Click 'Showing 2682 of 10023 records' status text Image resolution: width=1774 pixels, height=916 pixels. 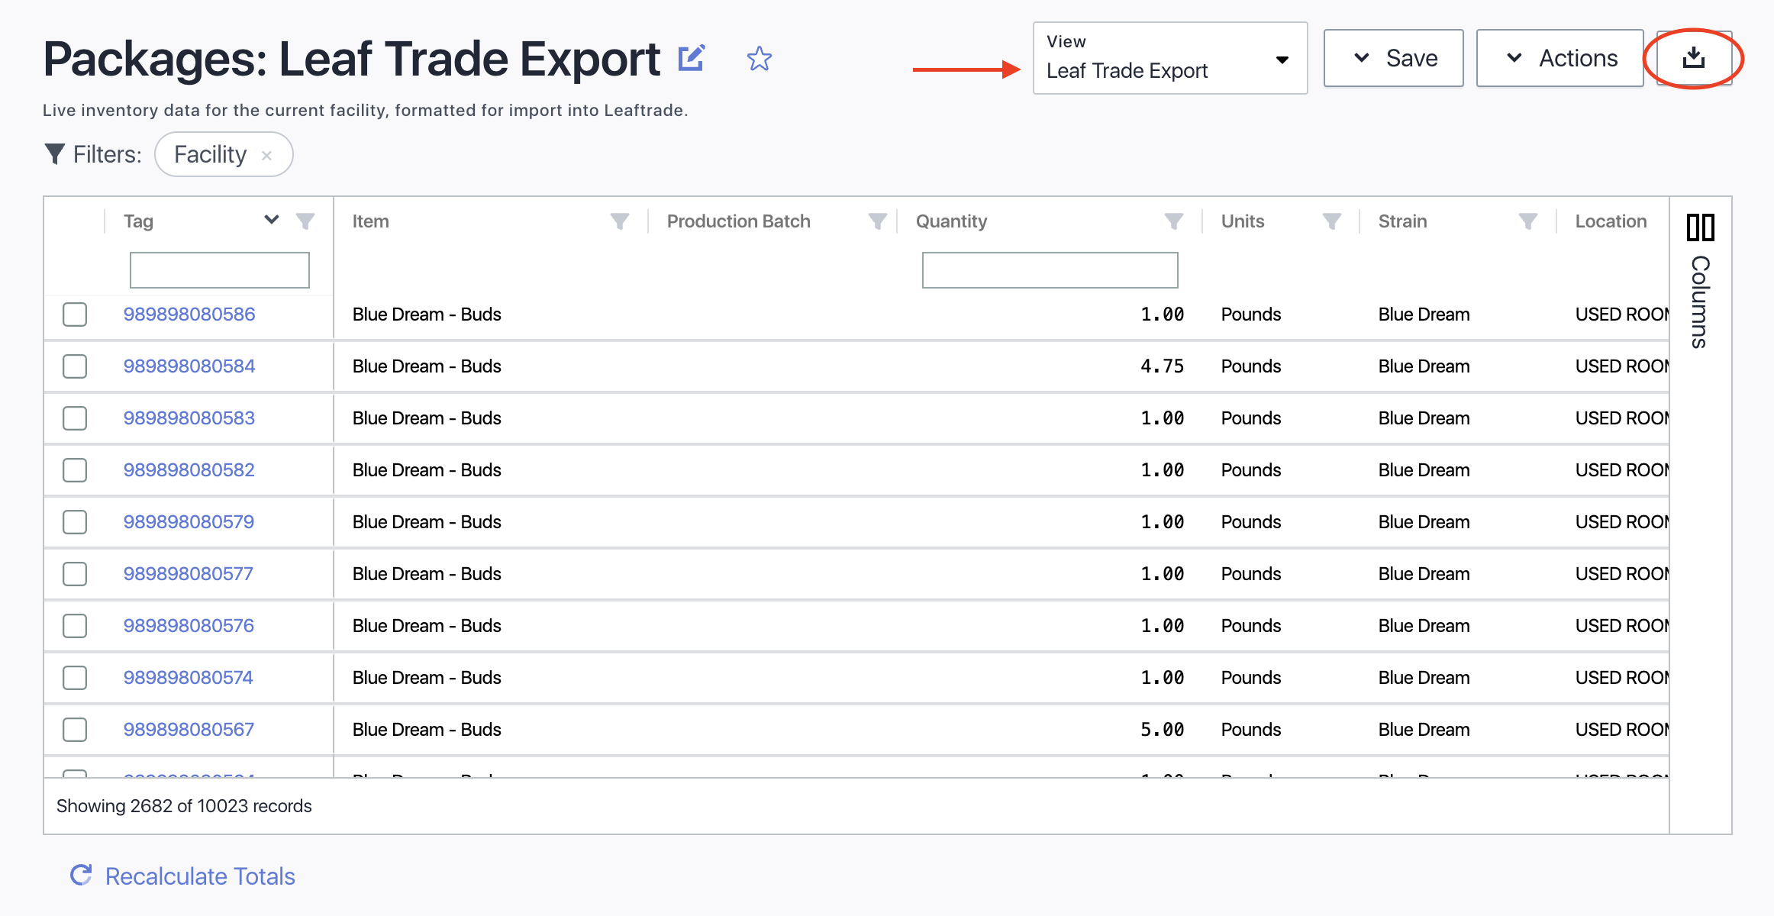(184, 806)
